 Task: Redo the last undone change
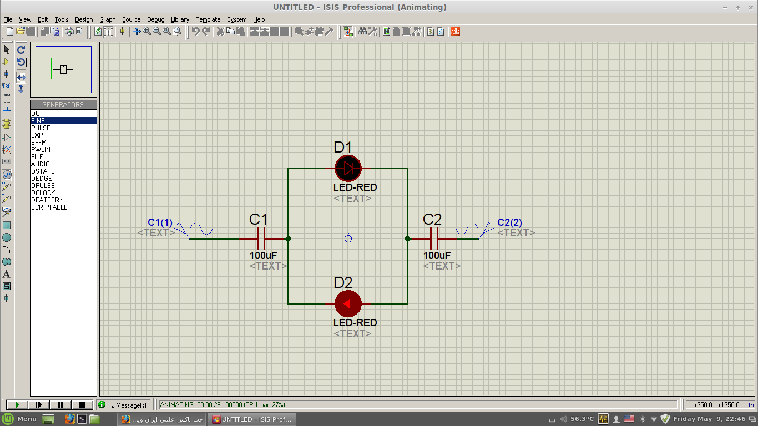[206, 31]
